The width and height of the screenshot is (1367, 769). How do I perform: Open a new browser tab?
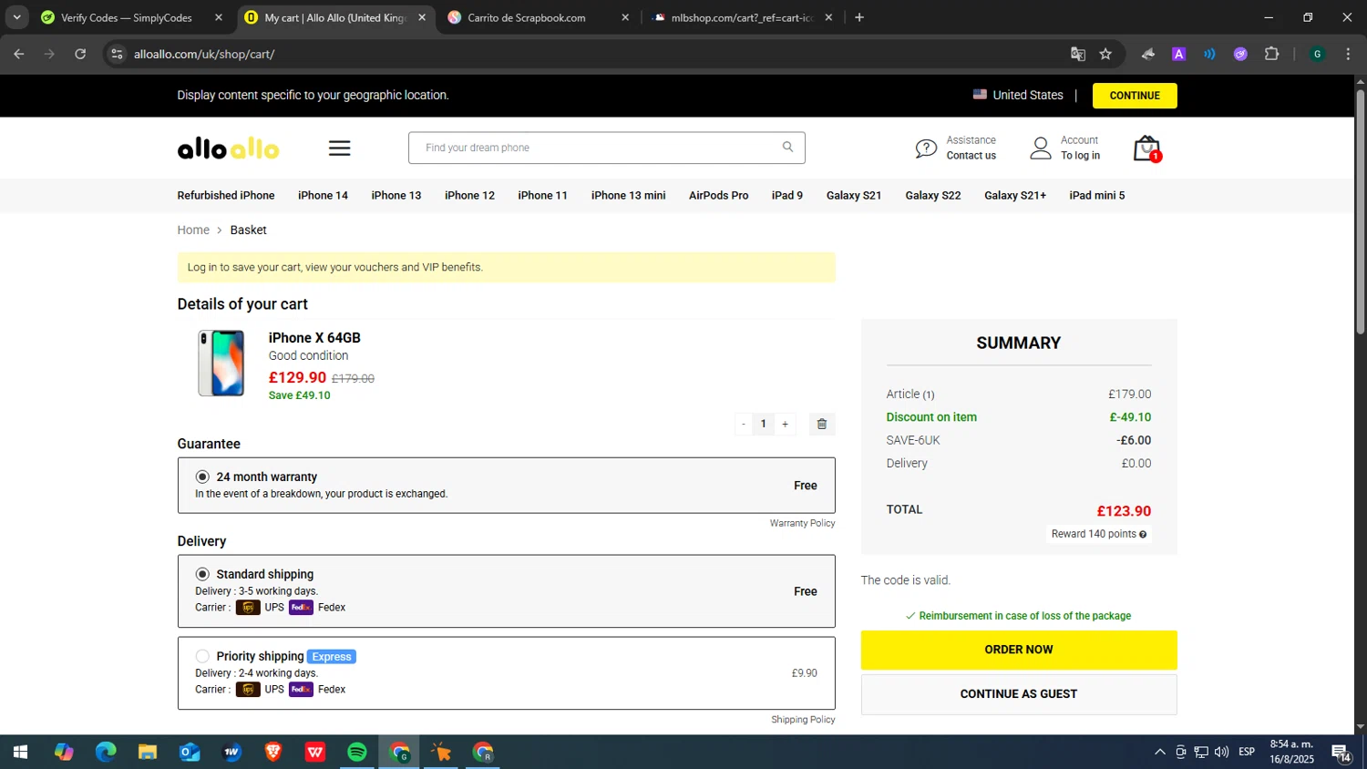859,17
